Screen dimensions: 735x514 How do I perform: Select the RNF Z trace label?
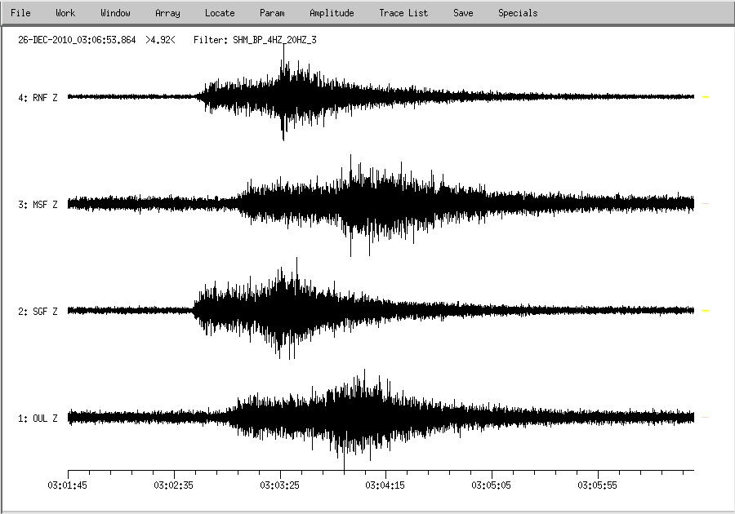[x=38, y=98]
